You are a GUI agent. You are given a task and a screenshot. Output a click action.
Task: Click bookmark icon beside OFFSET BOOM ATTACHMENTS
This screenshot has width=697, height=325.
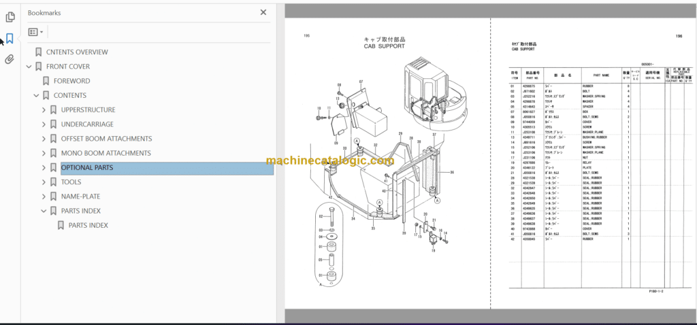(53, 139)
